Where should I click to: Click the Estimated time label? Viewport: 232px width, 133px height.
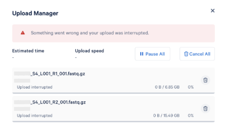pos(28,51)
